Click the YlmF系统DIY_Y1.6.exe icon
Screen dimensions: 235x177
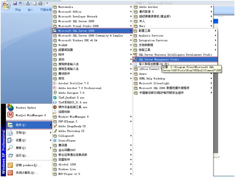55,102
